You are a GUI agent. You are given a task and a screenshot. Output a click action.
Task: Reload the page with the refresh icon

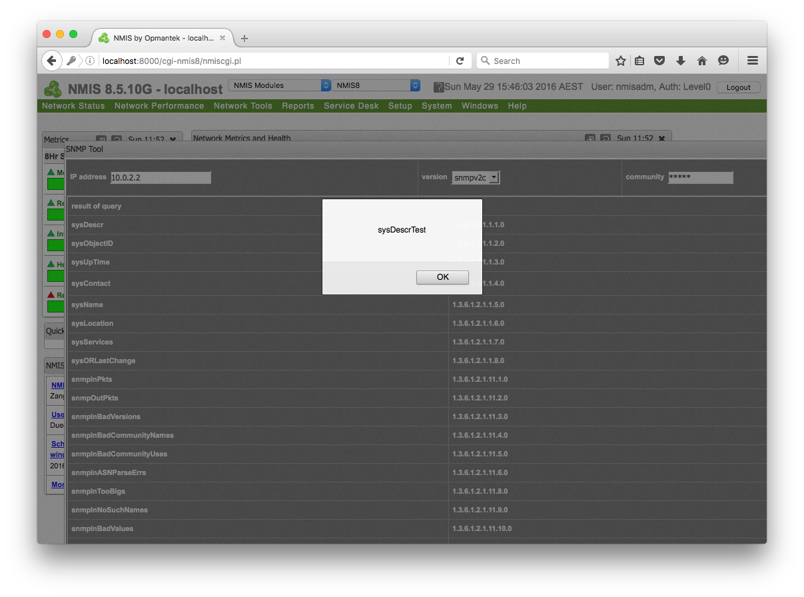point(460,61)
